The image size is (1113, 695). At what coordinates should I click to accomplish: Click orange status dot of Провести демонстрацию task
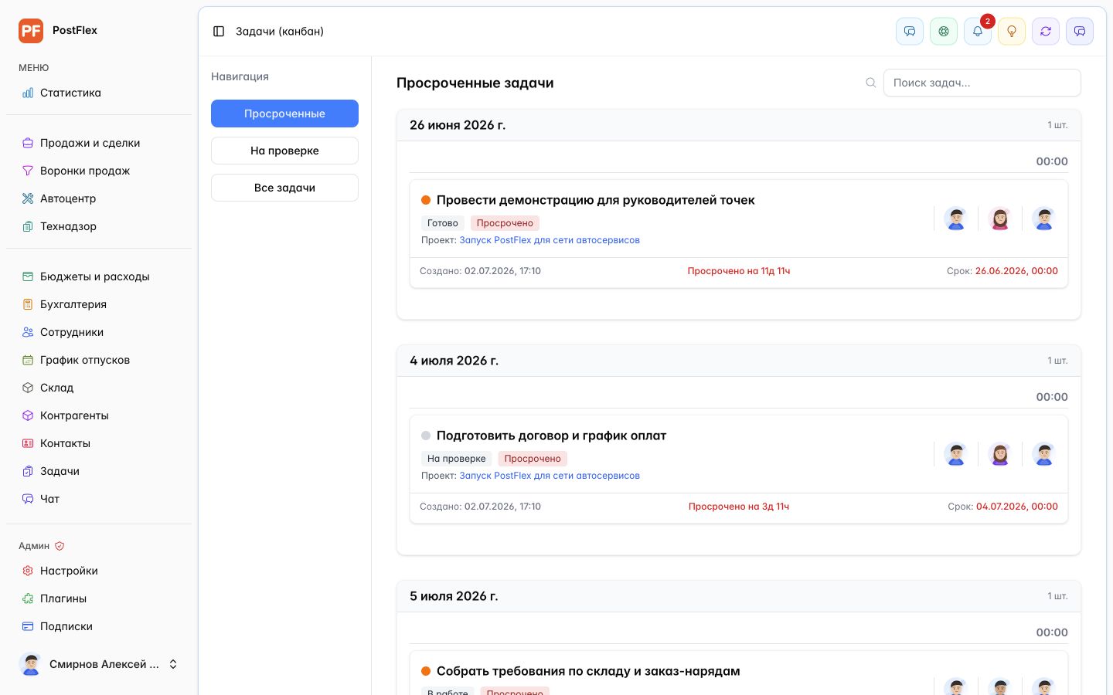click(x=426, y=200)
